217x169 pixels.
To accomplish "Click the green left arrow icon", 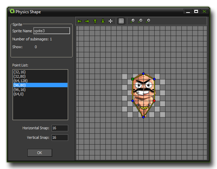I will click(80, 21).
